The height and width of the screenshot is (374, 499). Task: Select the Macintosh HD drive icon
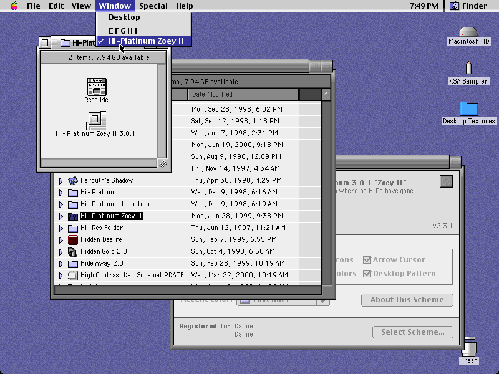coord(468,32)
